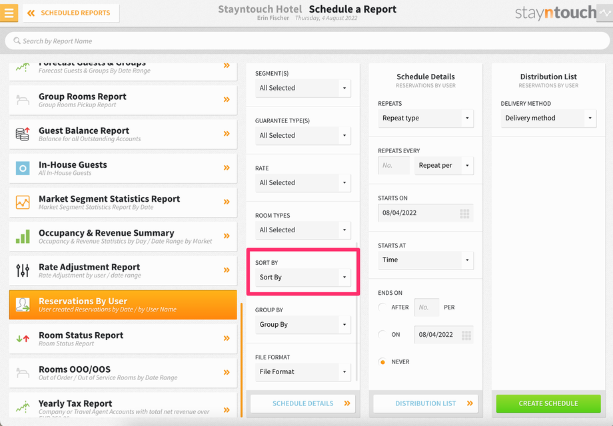Click the Rooms OOO/OOS bed icon

click(x=23, y=373)
